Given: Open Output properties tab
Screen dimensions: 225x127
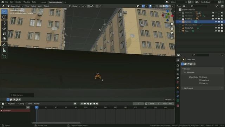Looking at the screenshot, I should [178, 70].
